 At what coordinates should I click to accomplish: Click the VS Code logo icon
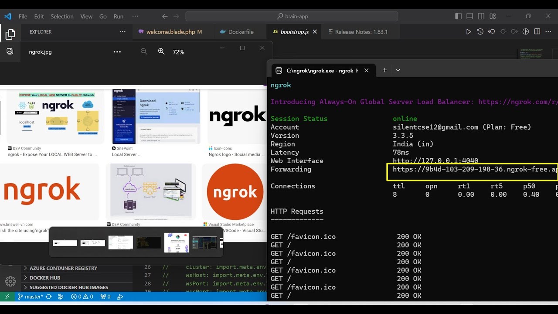pyautogui.click(x=8, y=16)
